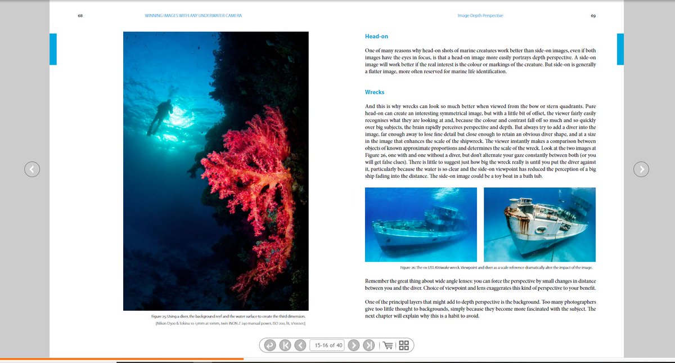Flip to next spread using right side arrow
The image size is (675, 363).
(642, 168)
